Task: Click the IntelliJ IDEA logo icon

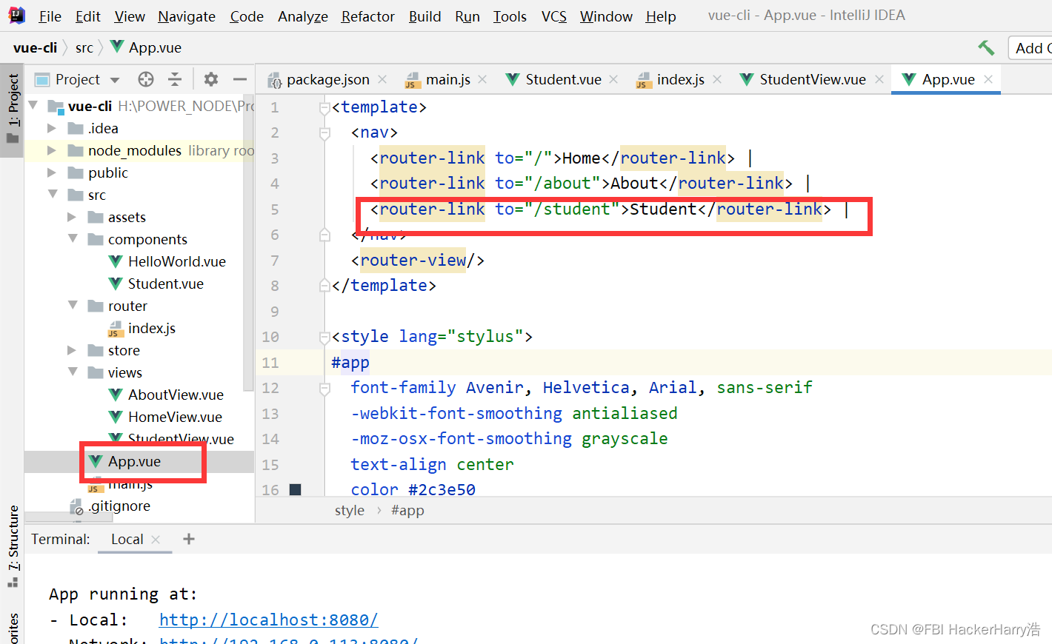Action: [x=16, y=15]
